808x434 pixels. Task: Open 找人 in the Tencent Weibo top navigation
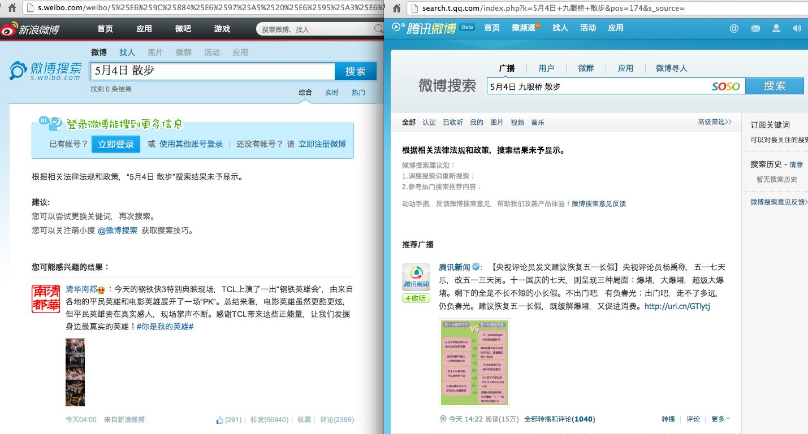[560, 28]
